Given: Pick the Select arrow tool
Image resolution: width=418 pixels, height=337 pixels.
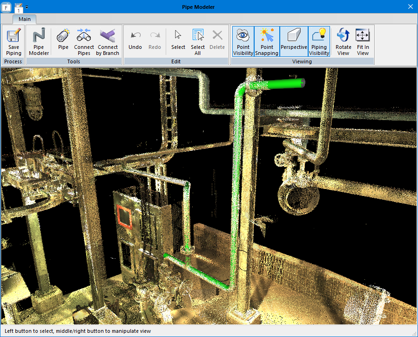Looking at the screenshot, I should [x=178, y=41].
